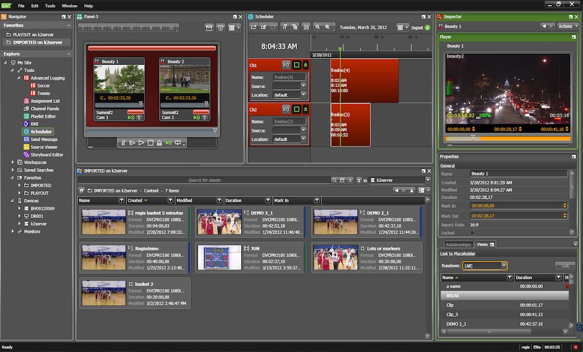
Task: Open Ch1 Location dropdown
Action: pyautogui.click(x=303, y=95)
